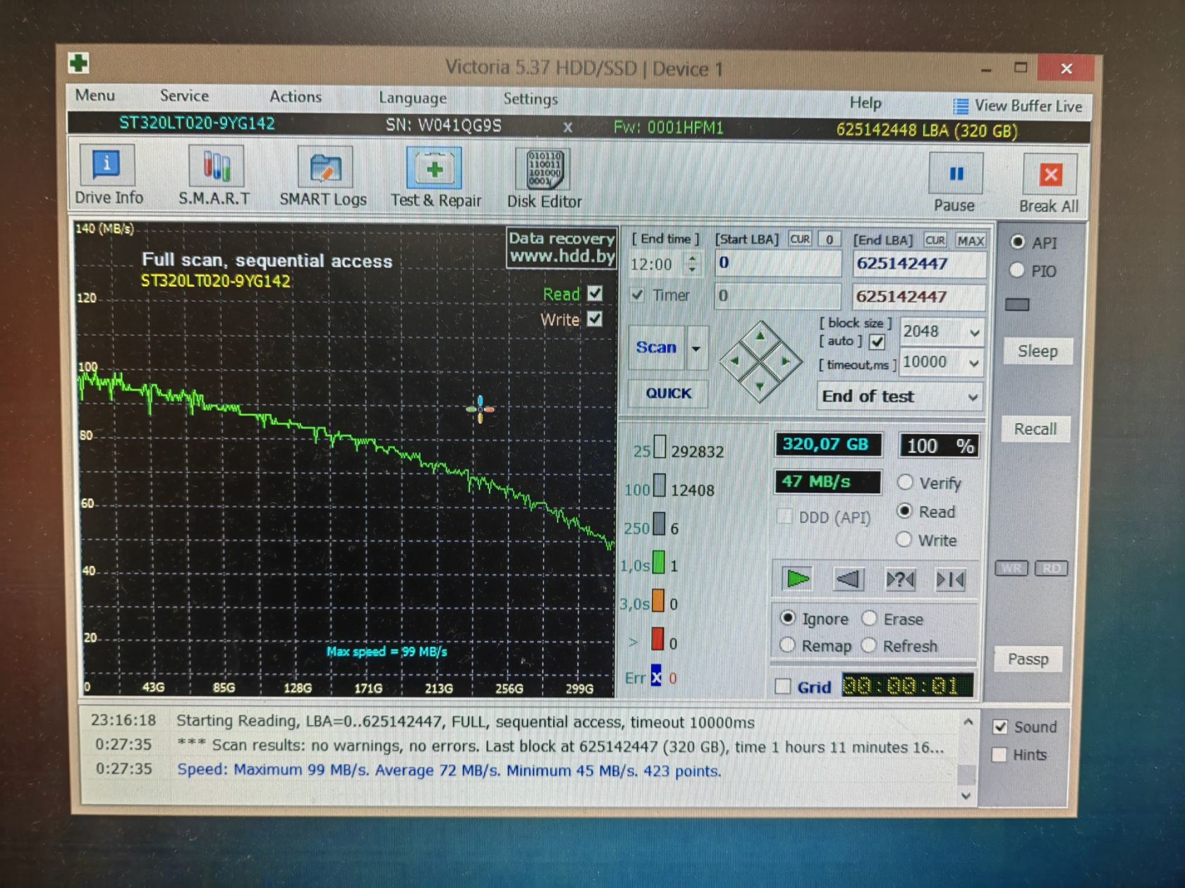Click the QUICK scan button

[669, 393]
